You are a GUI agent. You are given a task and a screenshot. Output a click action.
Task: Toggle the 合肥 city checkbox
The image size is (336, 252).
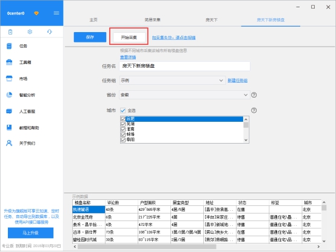[x=123, y=119]
